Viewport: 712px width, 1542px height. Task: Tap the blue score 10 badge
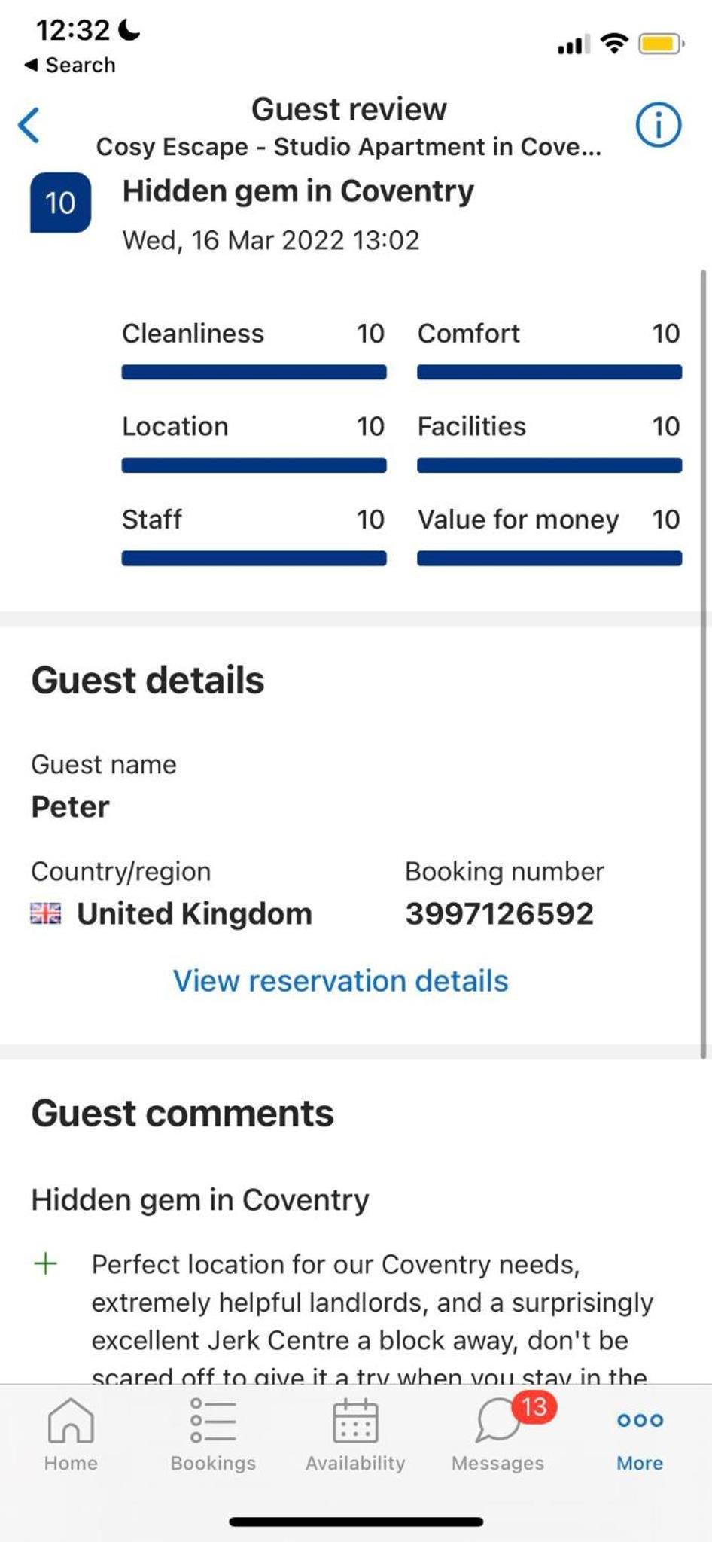pyautogui.click(x=60, y=203)
